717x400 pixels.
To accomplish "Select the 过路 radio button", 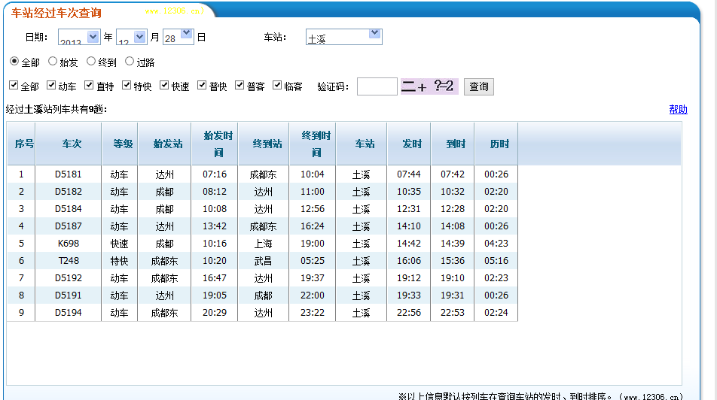I will tap(130, 62).
